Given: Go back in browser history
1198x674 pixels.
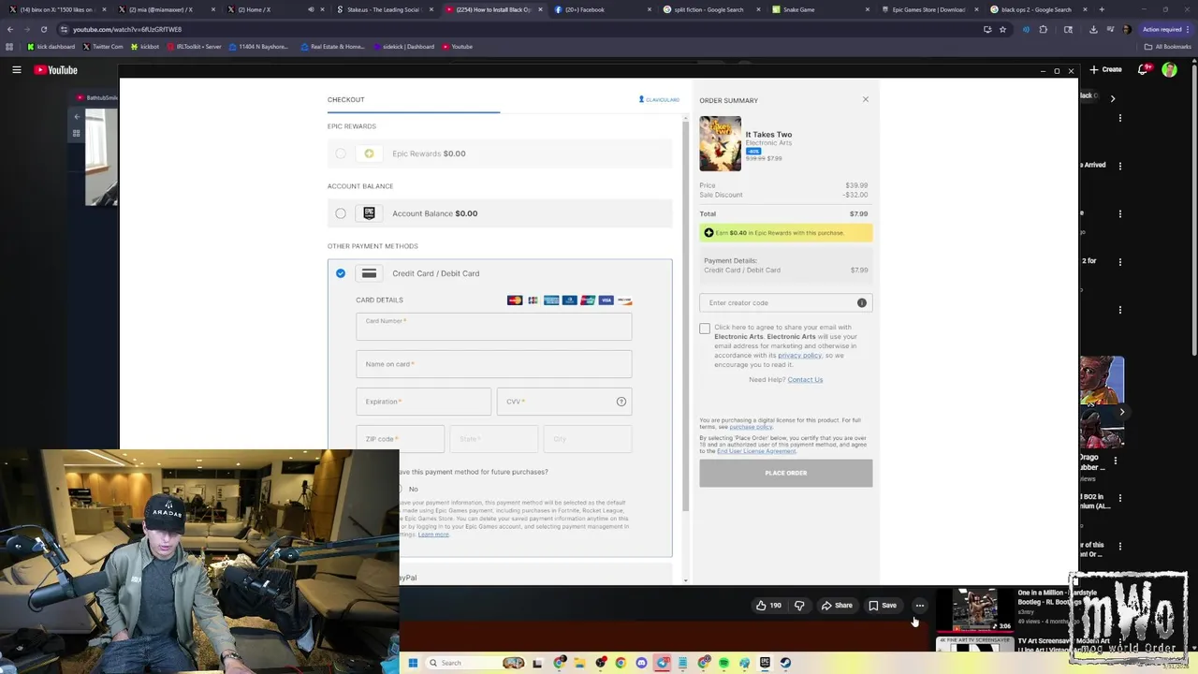Looking at the screenshot, I should (9, 29).
